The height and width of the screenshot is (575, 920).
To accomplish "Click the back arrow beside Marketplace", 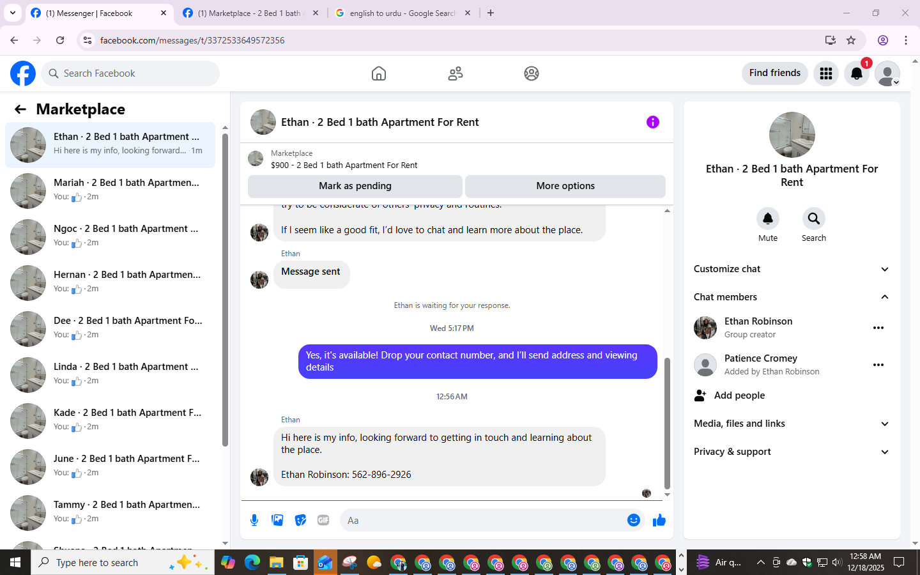I will pyautogui.click(x=20, y=109).
